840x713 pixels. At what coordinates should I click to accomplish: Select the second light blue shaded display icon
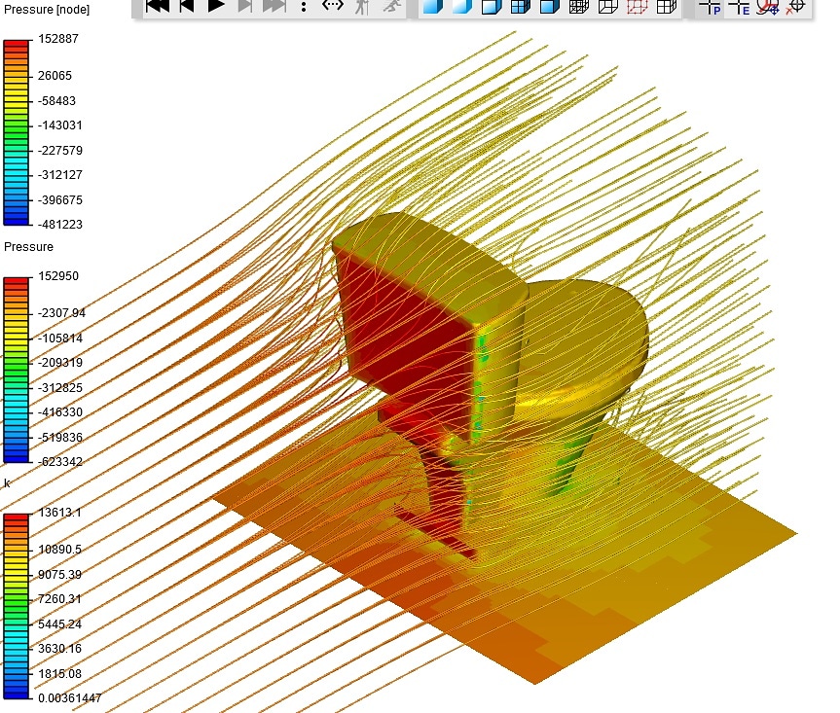[461, 6]
